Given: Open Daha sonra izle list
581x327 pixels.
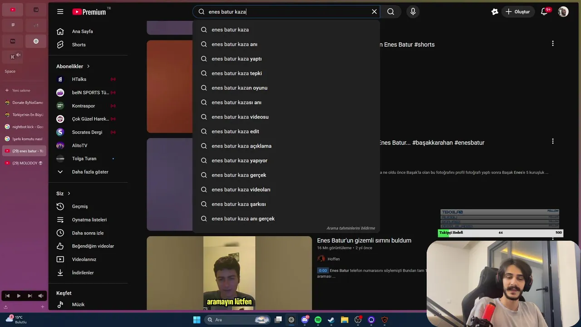Looking at the screenshot, I should [x=88, y=233].
